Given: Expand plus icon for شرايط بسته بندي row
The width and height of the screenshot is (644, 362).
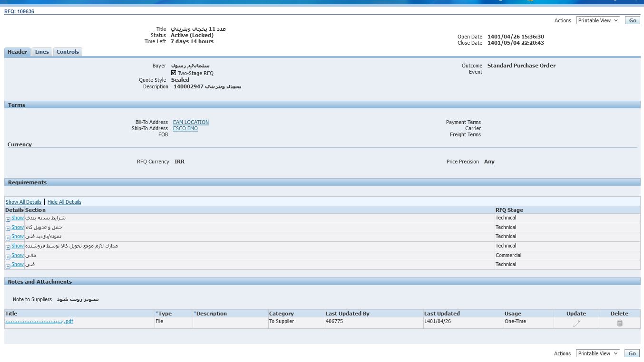Looking at the screenshot, I should tap(8, 219).
